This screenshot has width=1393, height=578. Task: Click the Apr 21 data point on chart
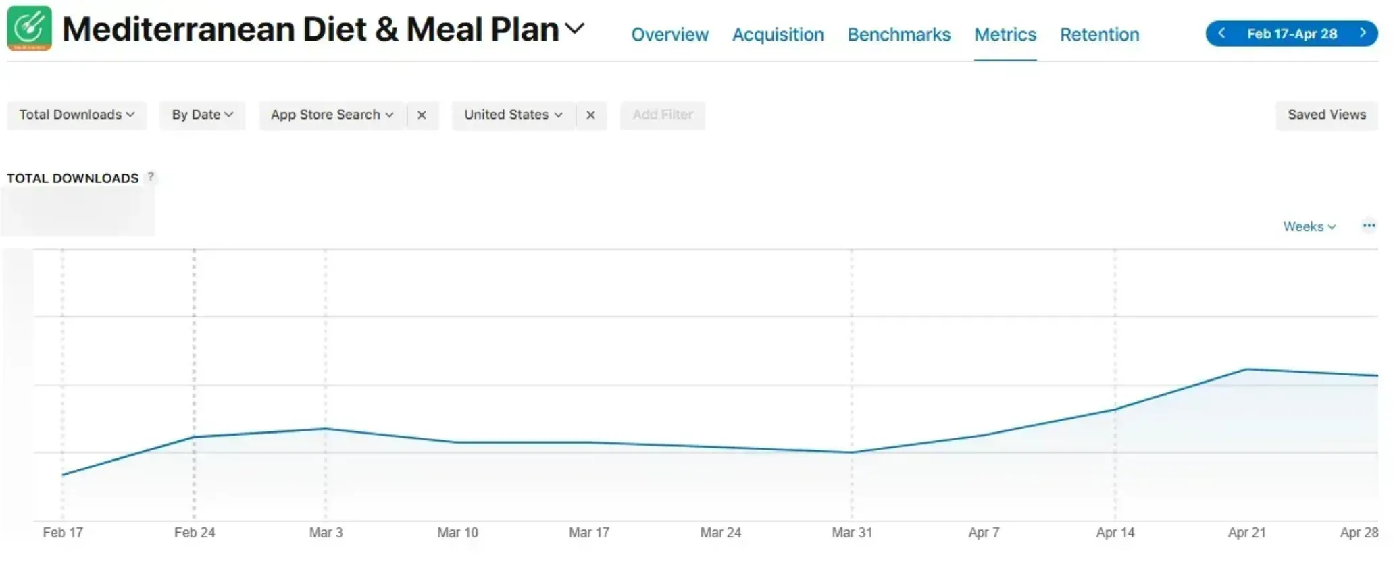pos(1246,369)
